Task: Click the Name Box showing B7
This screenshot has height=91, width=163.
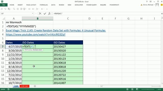Action: click(x=16, y=13)
